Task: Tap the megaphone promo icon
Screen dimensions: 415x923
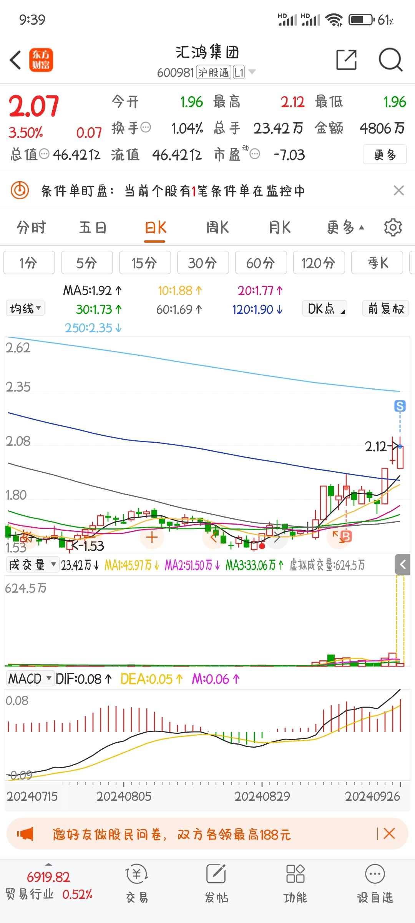Action: [25, 834]
